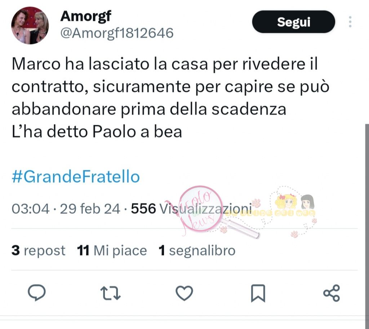Image resolution: width=369 pixels, height=329 pixels.
Task: Open the @Amorgf1812646 handle
Action: 117,33
